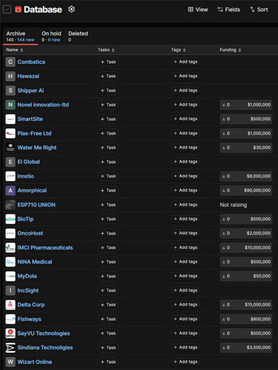Viewport: 278px width, 370px height.
Task: Switch to the Deleted tab
Action: (78, 37)
